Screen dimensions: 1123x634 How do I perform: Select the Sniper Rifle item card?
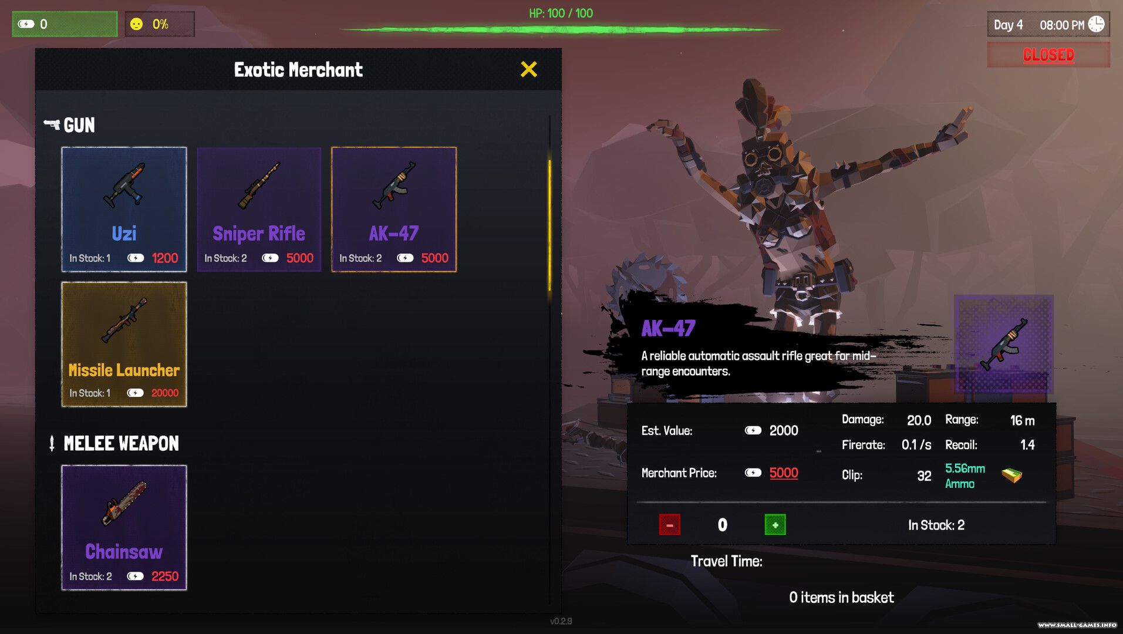point(259,210)
